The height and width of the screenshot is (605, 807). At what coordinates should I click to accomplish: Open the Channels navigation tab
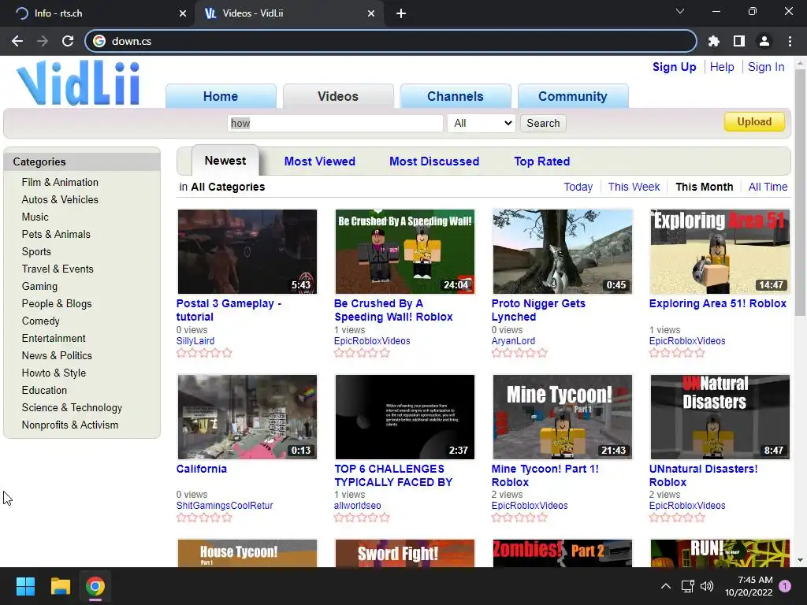point(456,96)
